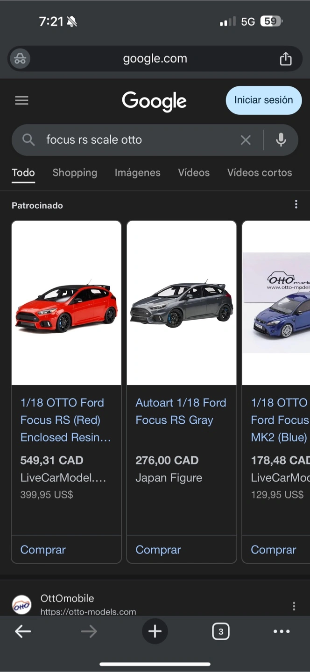Image resolution: width=310 pixels, height=672 pixels.
Task: Tap the red Ford Focus RS thumbnail
Action: [x=66, y=303]
